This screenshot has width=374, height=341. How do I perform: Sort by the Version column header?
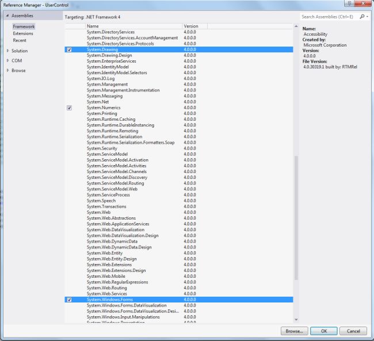tap(195, 26)
